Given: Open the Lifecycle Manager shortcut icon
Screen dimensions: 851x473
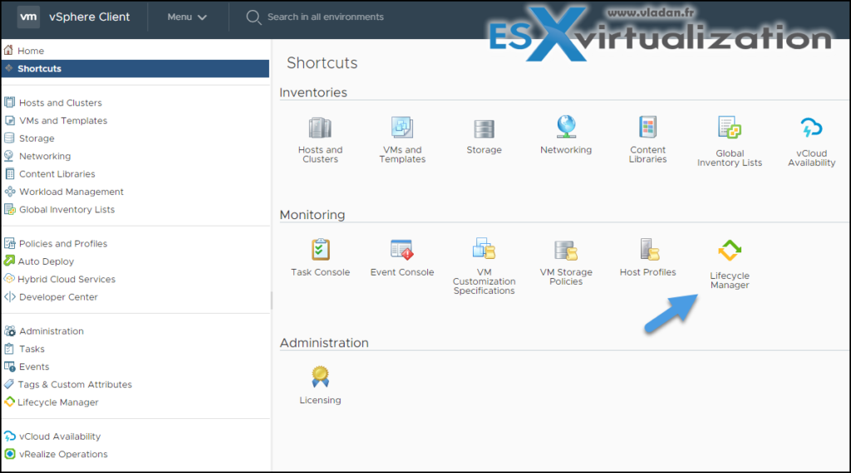Looking at the screenshot, I should point(730,251).
